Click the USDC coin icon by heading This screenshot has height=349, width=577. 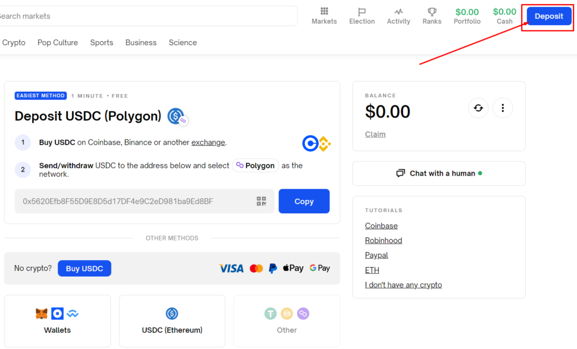(176, 117)
